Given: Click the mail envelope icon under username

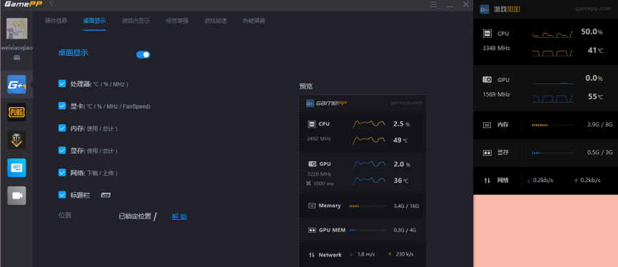Looking at the screenshot, I should [16, 58].
